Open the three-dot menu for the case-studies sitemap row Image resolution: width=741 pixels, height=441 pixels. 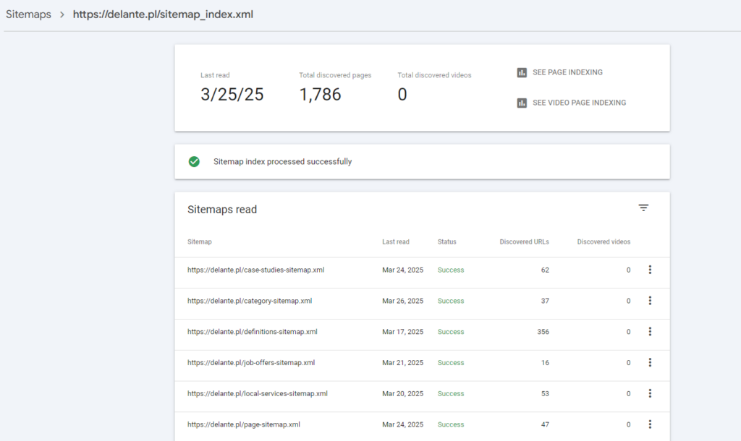coord(650,270)
